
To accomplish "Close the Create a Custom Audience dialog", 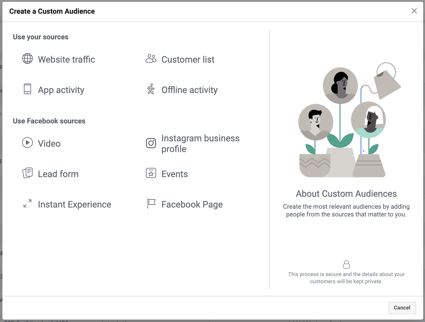I will coord(414,11).
